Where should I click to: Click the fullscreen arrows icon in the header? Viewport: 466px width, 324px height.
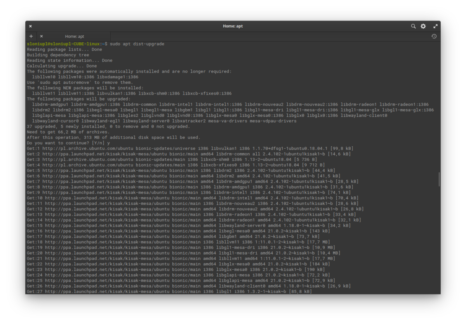tap(435, 26)
